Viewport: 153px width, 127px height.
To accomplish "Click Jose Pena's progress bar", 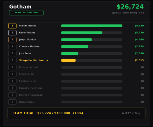I will 92,53.
